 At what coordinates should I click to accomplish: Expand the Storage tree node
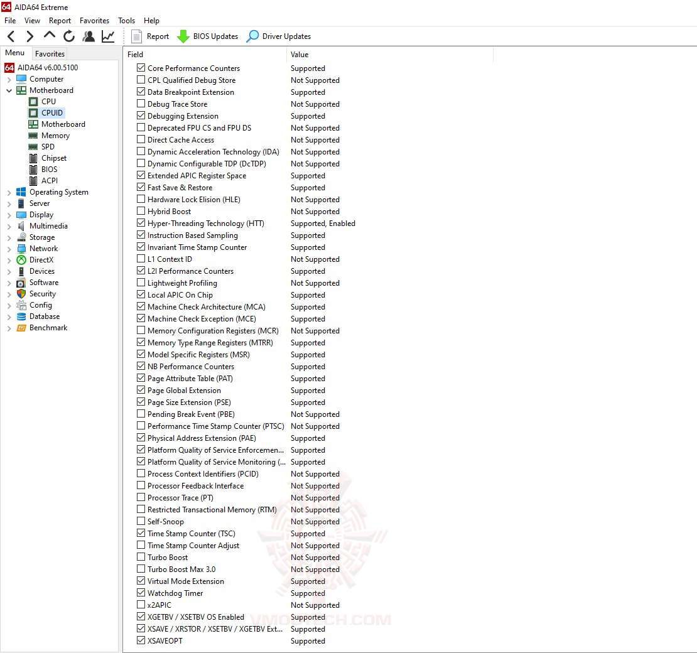tap(9, 238)
